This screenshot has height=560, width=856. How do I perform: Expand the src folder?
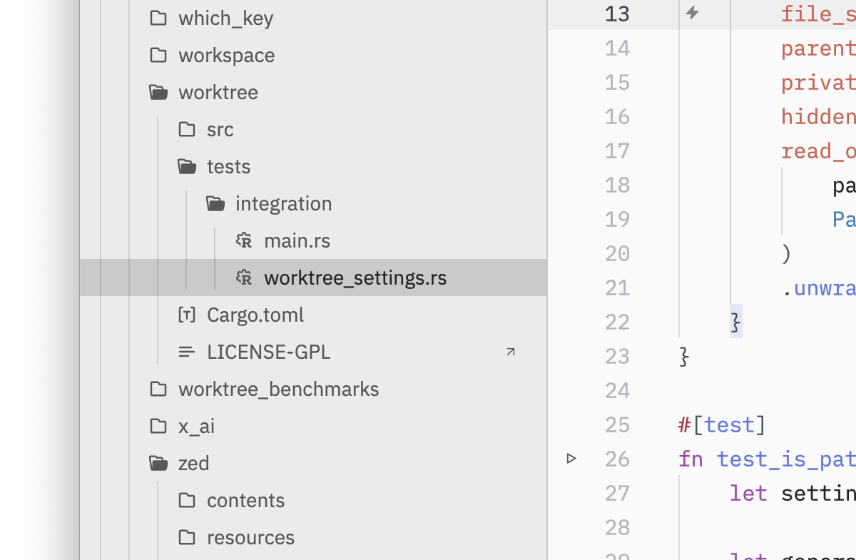click(x=220, y=129)
